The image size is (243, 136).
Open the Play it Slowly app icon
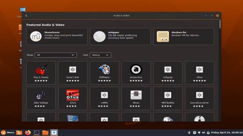41,70
